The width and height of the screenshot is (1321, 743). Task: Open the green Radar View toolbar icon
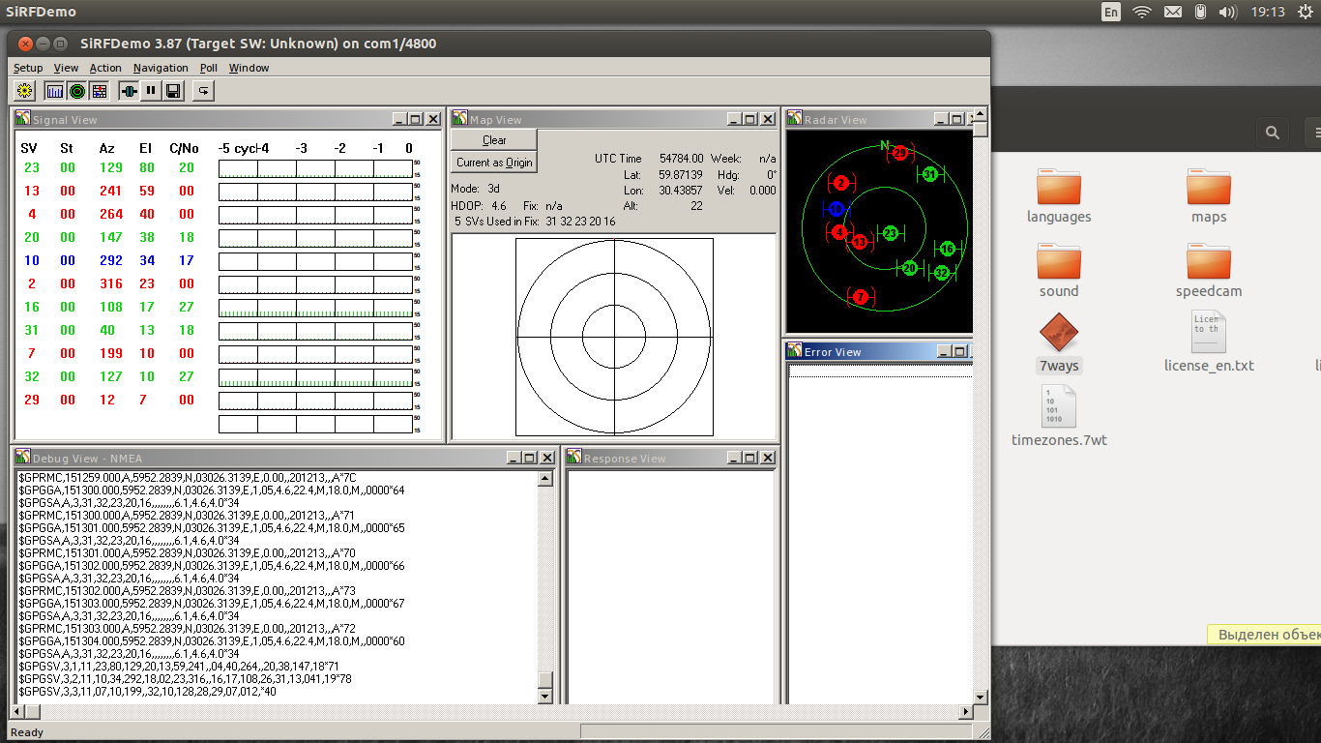(x=76, y=91)
